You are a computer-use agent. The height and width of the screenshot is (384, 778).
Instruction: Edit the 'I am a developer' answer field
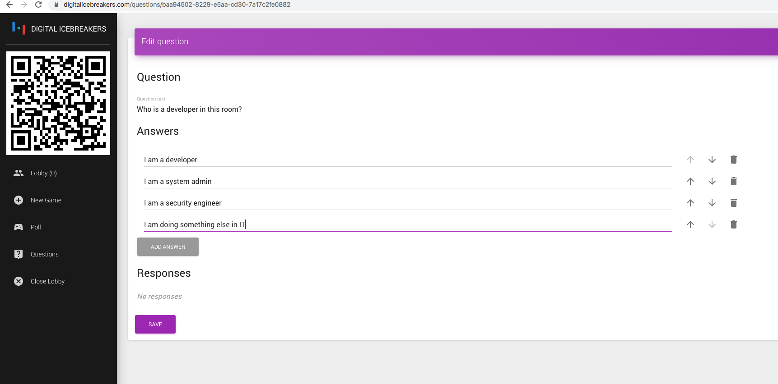[x=408, y=160]
